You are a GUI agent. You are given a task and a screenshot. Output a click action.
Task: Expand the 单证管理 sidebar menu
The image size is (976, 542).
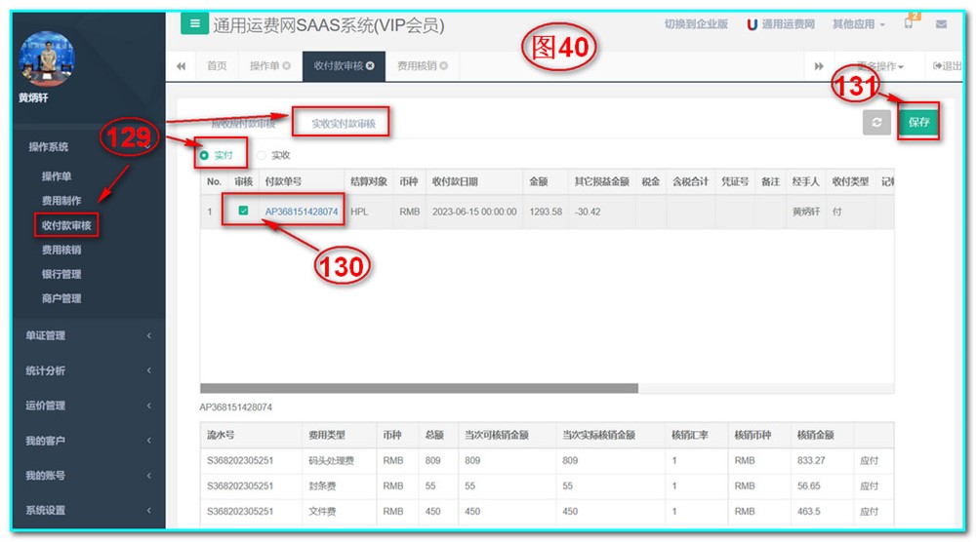[x=88, y=335]
